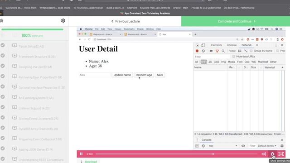
Task: Open console context top dropdown
Action: [223, 146]
